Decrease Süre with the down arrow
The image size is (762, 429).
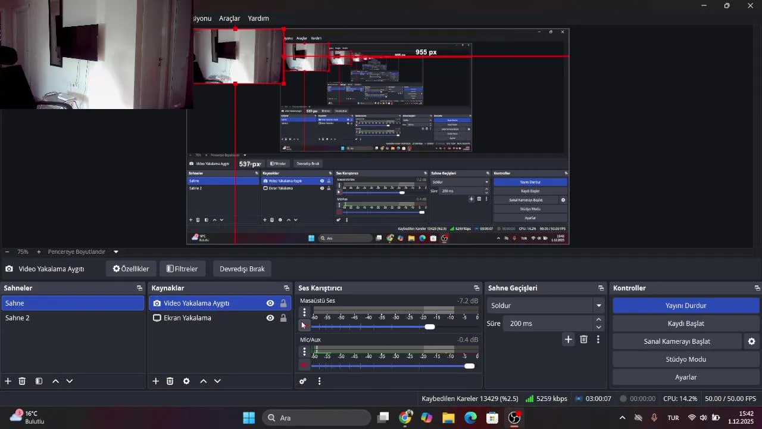(x=598, y=327)
